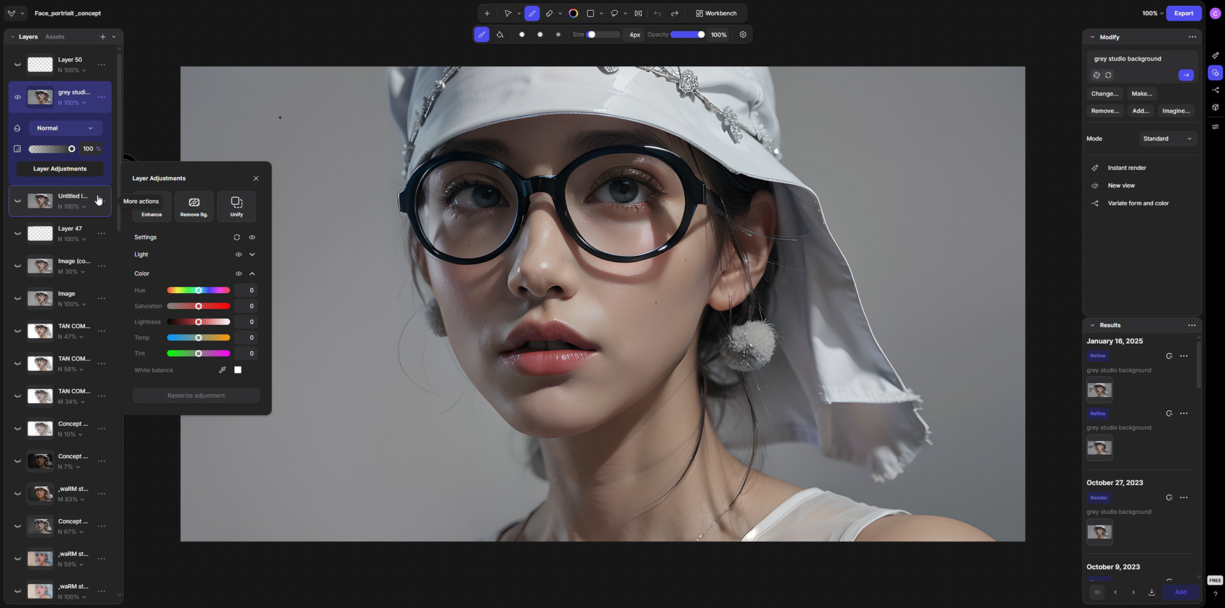Image resolution: width=1225 pixels, height=608 pixels.
Task: Select the paint bucket fill tool
Action: pos(500,34)
